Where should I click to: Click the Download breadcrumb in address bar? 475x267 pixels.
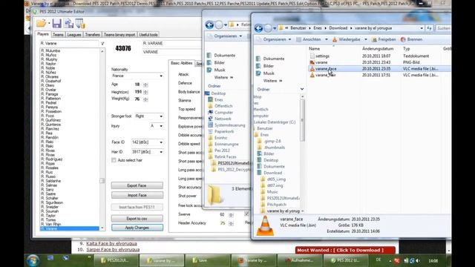click(x=338, y=28)
